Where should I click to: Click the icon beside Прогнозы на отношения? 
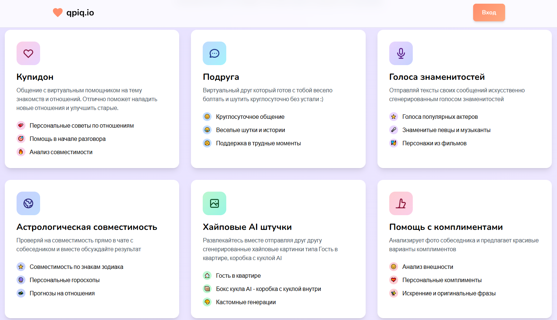[x=21, y=293]
